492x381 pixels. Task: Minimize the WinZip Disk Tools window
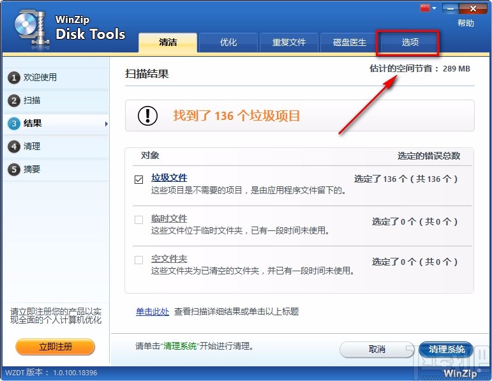click(451, 9)
